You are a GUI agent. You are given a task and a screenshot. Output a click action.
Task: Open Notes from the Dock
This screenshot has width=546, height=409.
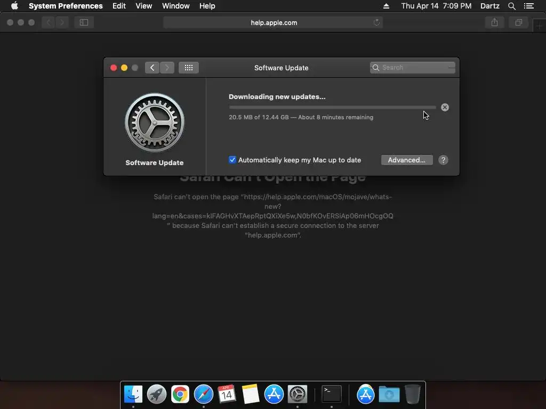click(251, 394)
